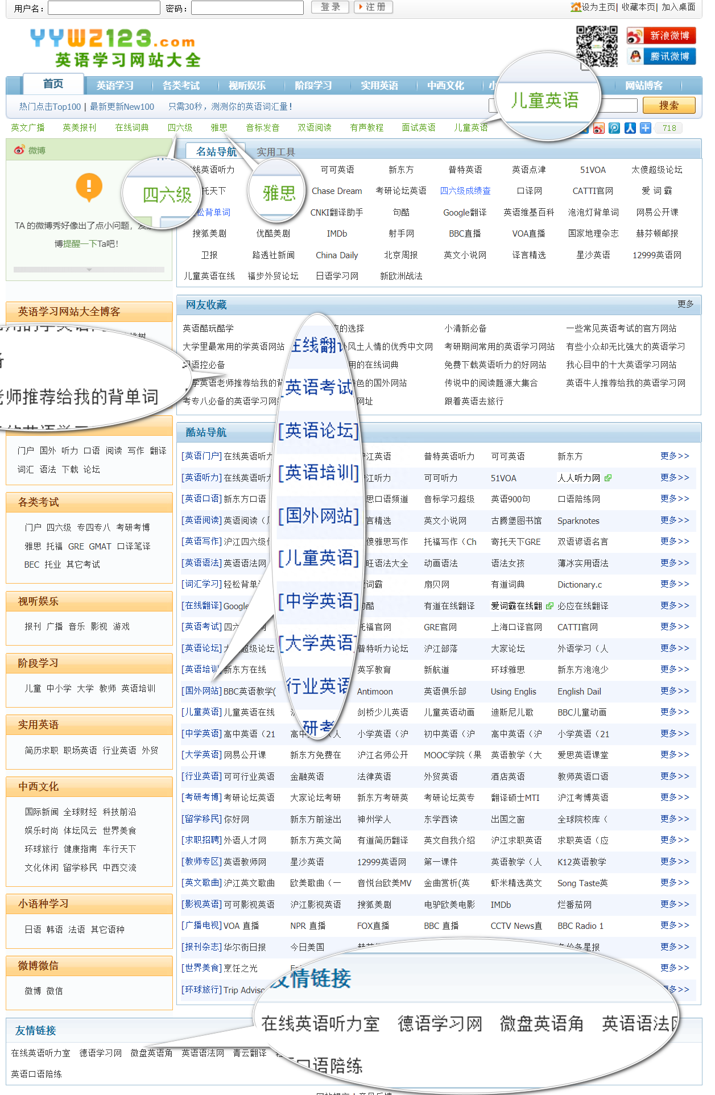This screenshot has width=715, height=1095.
Task: Open the 腾讯微博 banner button
Action: (661, 56)
